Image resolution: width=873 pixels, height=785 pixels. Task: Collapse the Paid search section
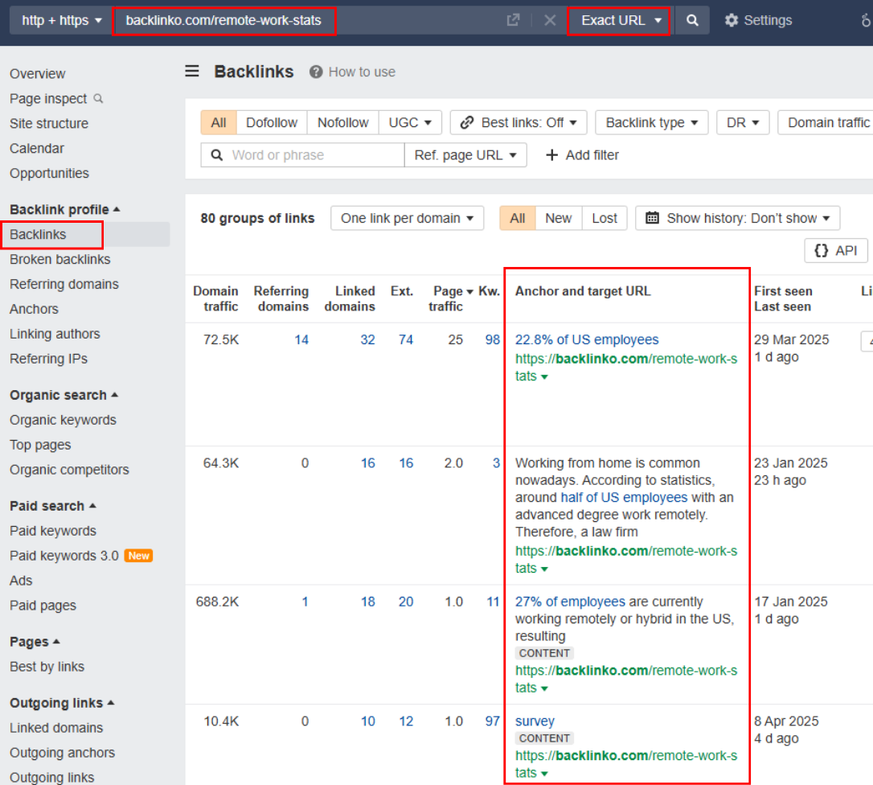tap(53, 506)
